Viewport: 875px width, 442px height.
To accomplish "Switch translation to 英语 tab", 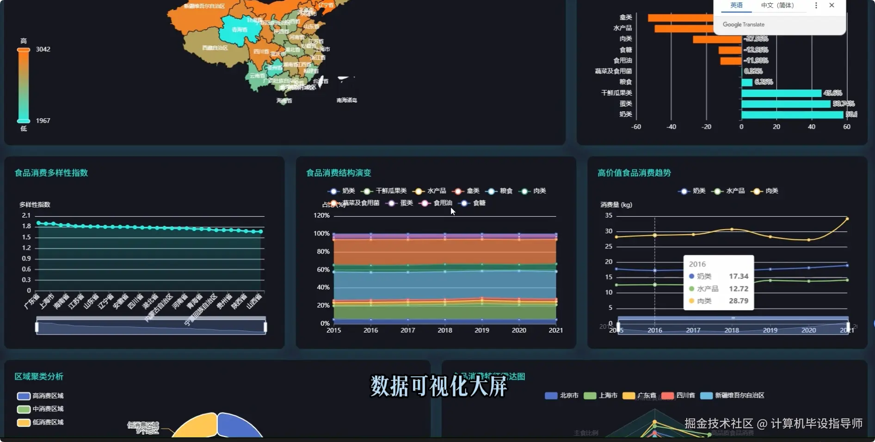I will tap(736, 6).
